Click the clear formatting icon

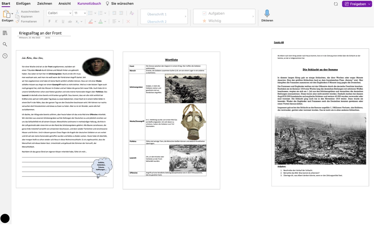pyautogui.click(x=132, y=13)
